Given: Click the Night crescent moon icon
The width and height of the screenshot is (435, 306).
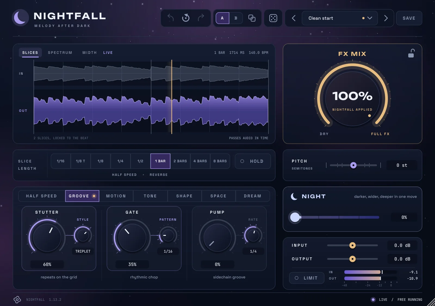Looking at the screenshot, I should tap(294, 196).
